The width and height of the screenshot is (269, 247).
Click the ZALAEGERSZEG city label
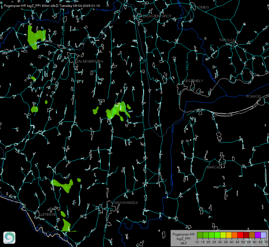pyautogui.click(x=90, y=61)
